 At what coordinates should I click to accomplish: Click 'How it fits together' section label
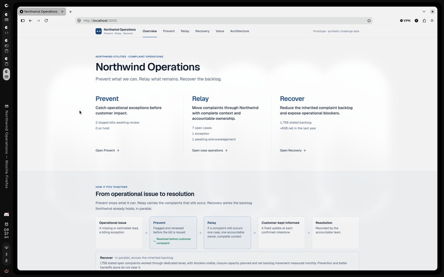pyautogui.click(x=111, y=187)
